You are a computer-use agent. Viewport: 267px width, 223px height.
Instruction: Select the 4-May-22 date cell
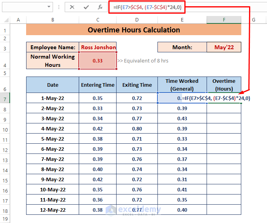coord(53,128)
